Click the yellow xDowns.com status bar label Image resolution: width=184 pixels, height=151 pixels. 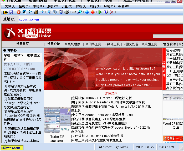coord(12,148)
